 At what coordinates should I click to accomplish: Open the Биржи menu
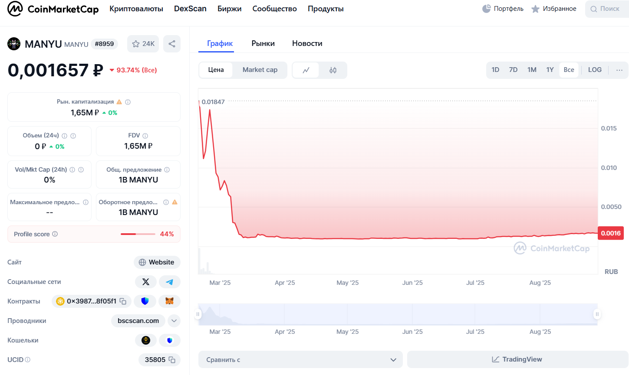tap(229, 9)
